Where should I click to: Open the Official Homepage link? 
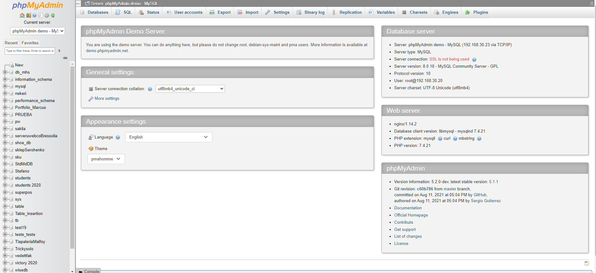click(x=411, y=215)
